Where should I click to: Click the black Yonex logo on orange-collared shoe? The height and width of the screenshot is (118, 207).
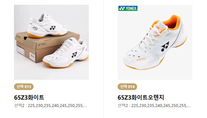165,47
